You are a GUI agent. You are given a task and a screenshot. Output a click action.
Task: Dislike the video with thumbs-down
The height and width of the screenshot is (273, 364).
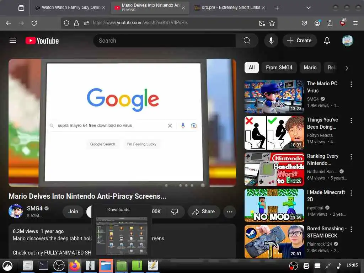click(175, 212)
